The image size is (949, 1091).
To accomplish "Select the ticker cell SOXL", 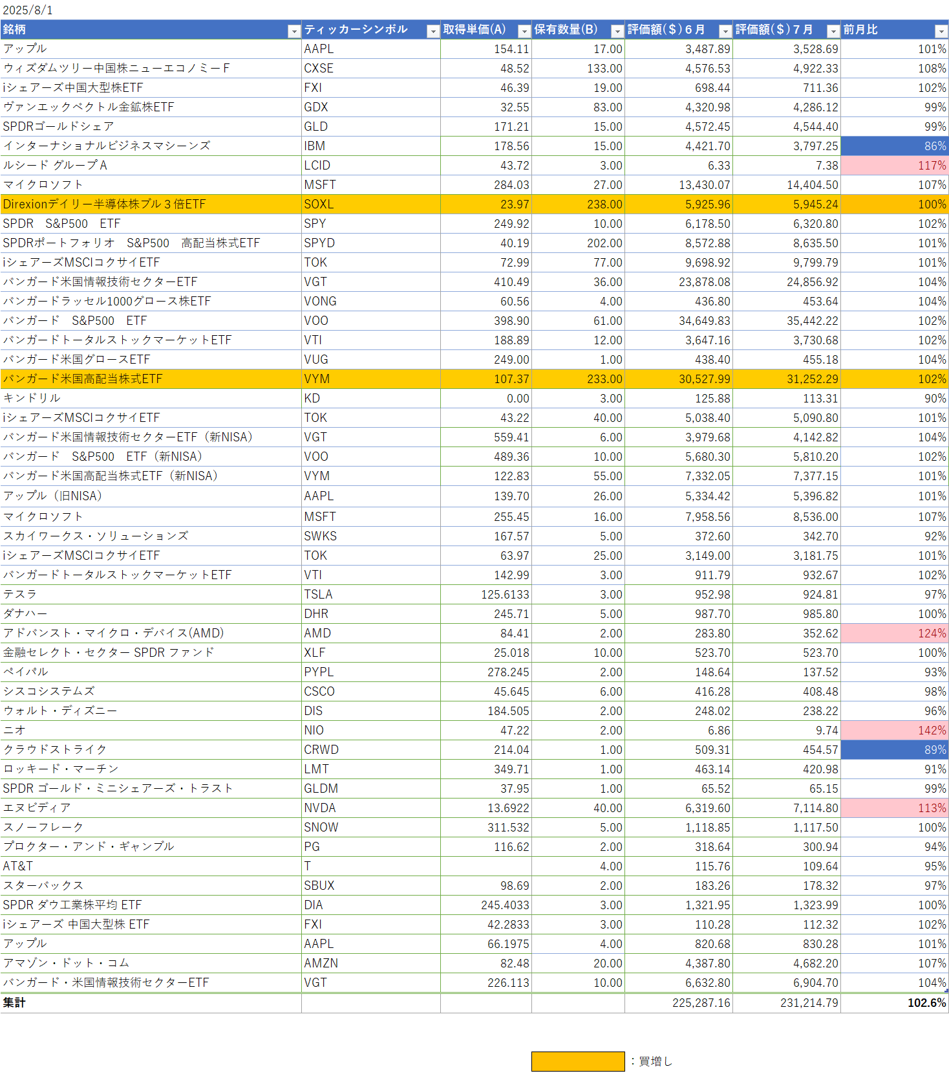I will click(371, 204).
